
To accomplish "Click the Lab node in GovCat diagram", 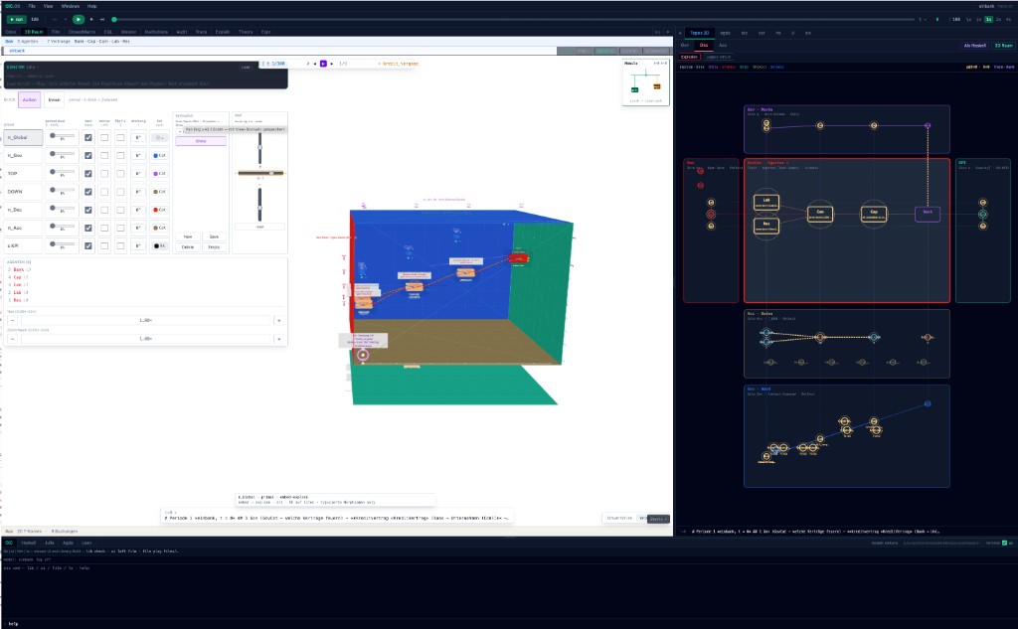I will pyautogui.click(x=766, y=202).
